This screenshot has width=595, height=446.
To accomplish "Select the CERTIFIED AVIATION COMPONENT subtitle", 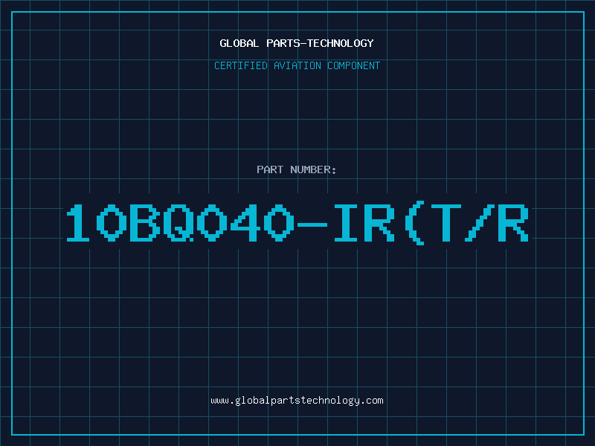I will click(297, 65).
